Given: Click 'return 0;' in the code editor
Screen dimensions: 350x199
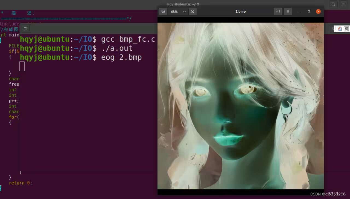Looking at the screenshot, I should (21, 183).
